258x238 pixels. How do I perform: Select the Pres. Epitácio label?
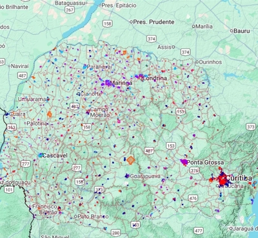pyautogui.click(x=119, y=5)
